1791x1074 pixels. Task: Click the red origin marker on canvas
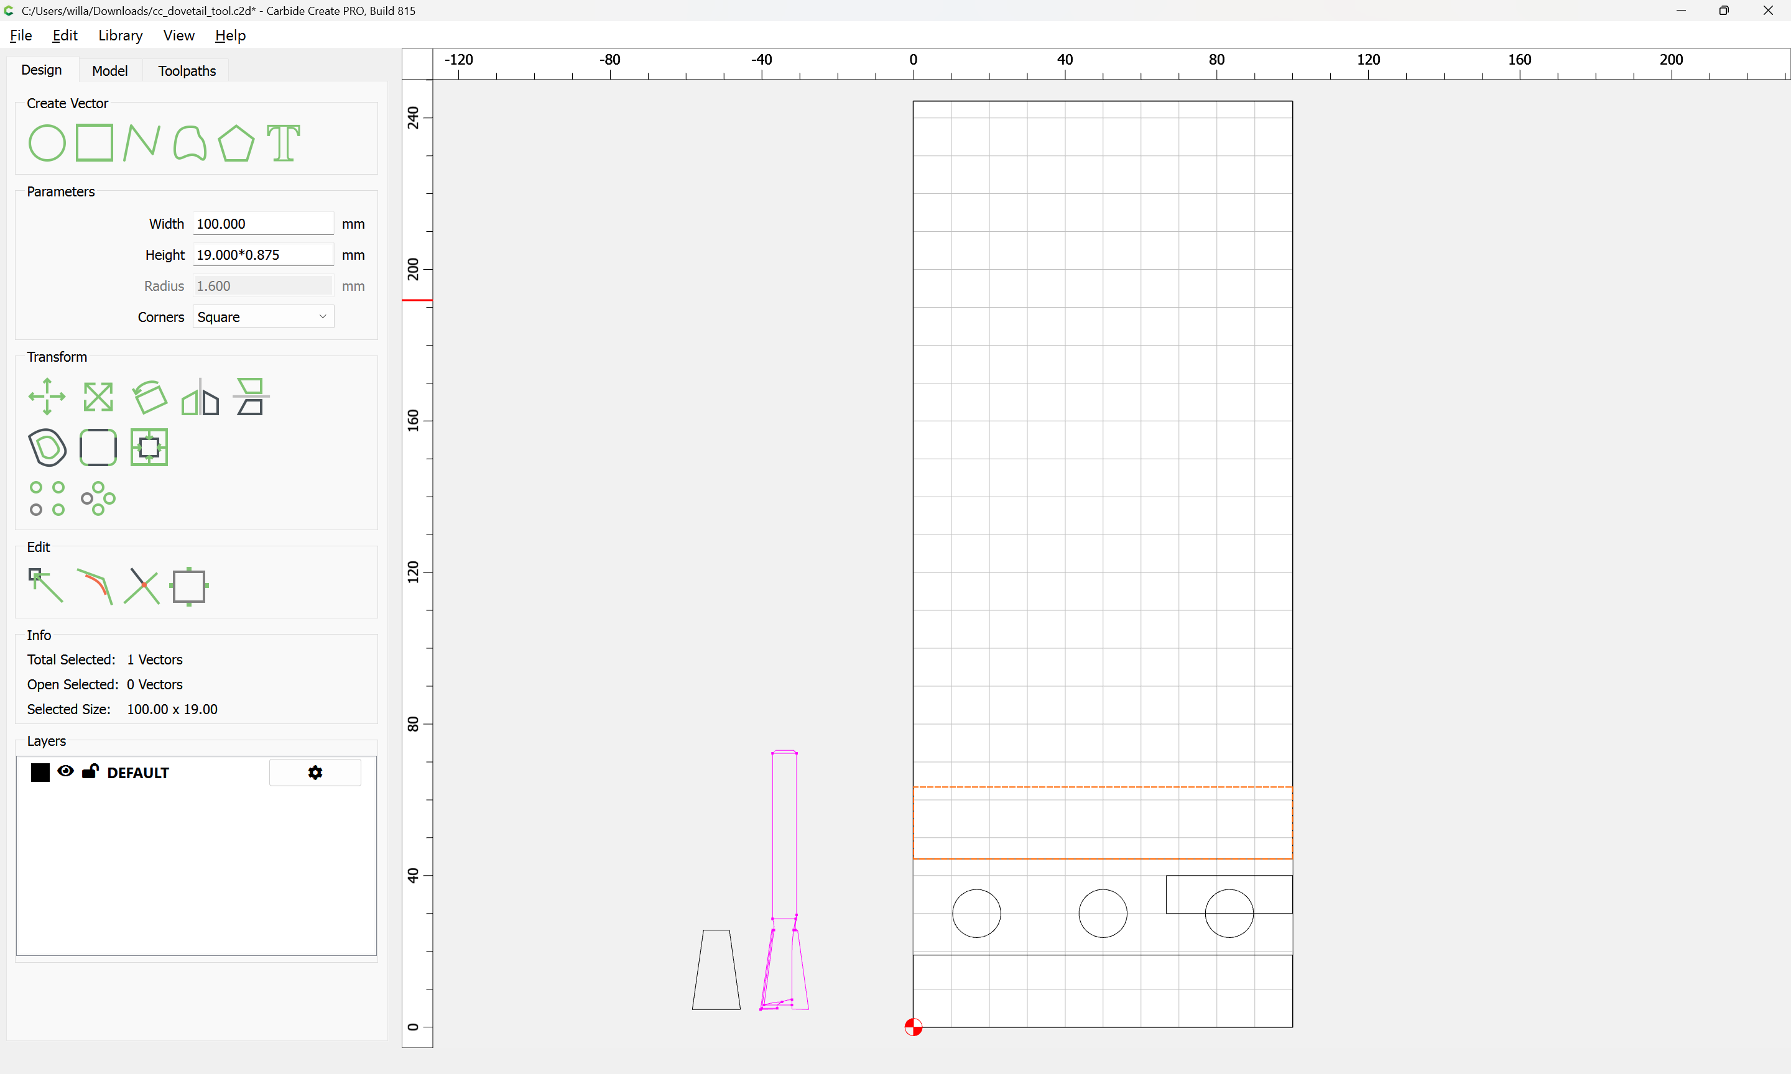pos(913,1026)
